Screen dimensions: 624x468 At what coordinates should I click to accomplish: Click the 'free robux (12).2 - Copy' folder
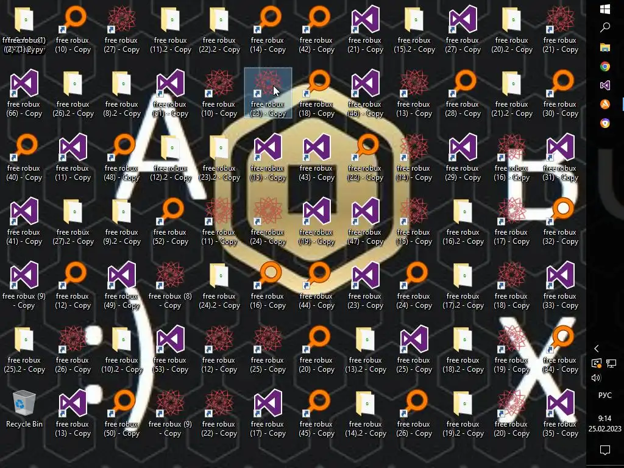(171, 157)
